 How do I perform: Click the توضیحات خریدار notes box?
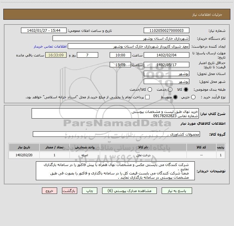(x=115, y=171)
